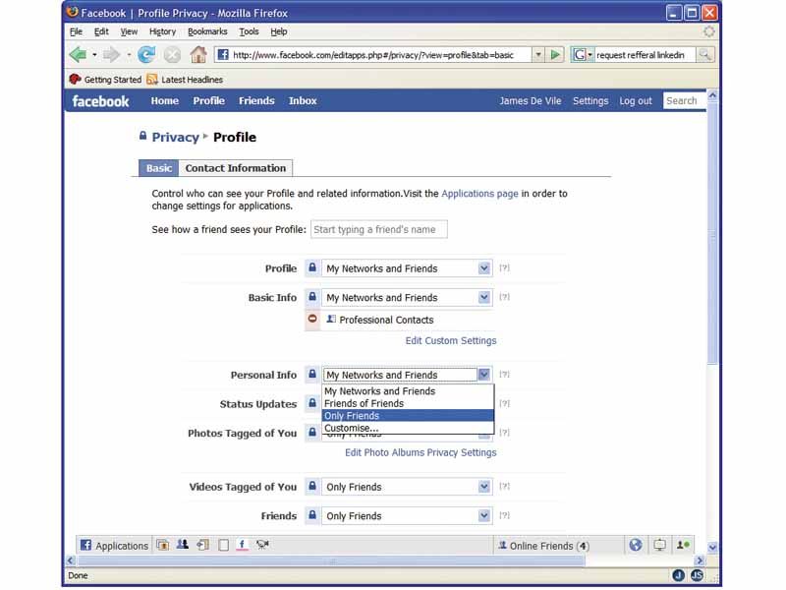Click the Edit Custom Settings link
The height and width of the screenshot is (590, 786).
click(452, 340)
